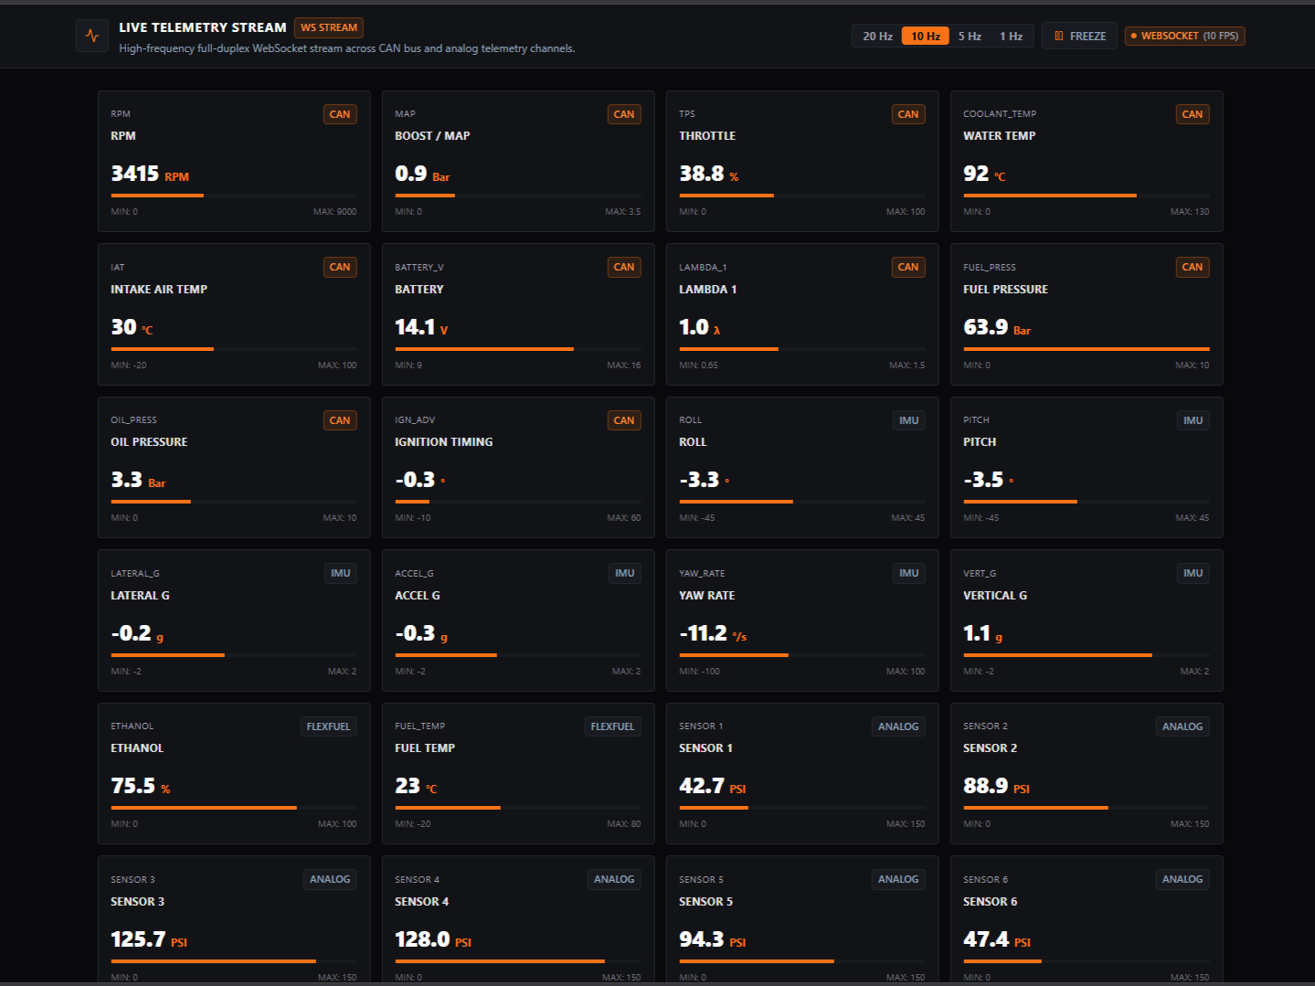Select the 88.9 PSI Sensor 2 value
This screenshot has width=1315, height=986.
pyautogui.click(x=996, y=786)
